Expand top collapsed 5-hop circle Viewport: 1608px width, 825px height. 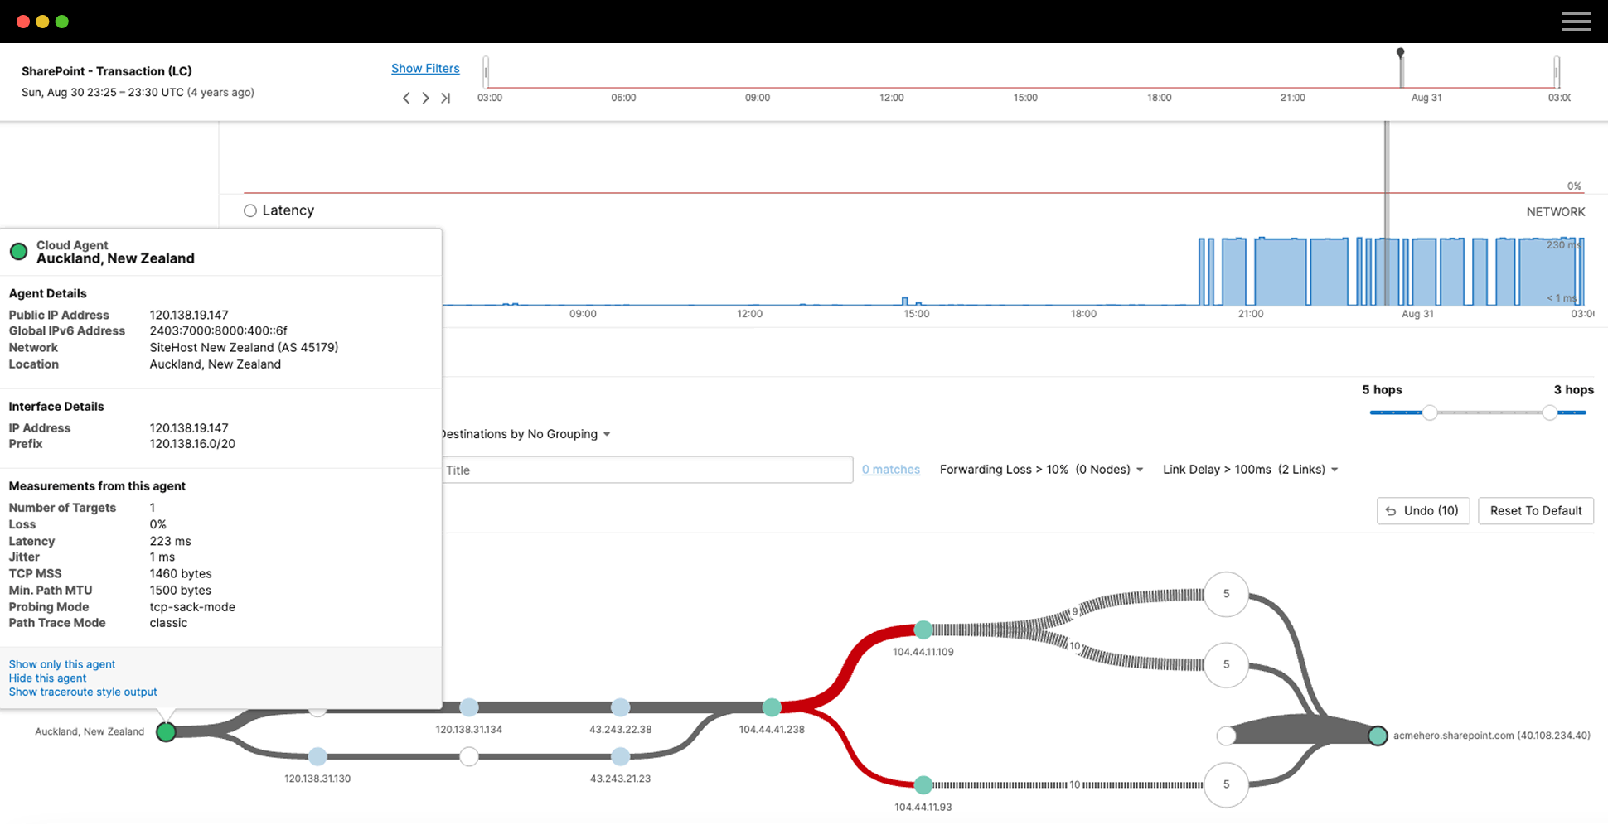pos(1226,594)
